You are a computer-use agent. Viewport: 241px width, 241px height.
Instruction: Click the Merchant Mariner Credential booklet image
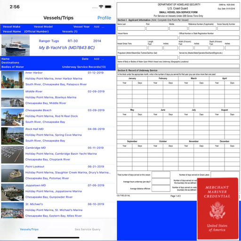tap(217, 209)
